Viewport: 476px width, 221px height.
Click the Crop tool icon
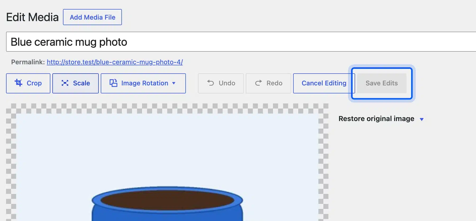coord(19,83)
